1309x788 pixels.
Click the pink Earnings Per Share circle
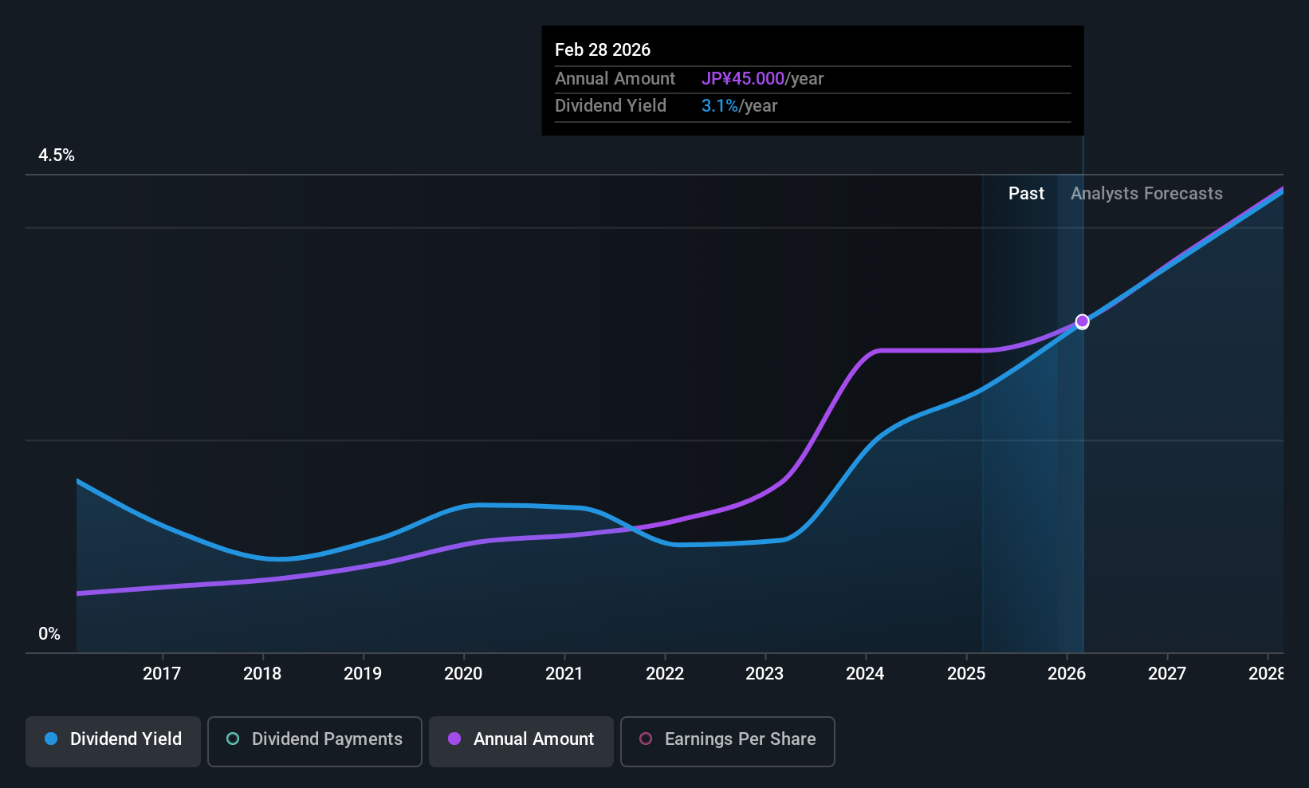pyautogui.click(x=646, y=739)
